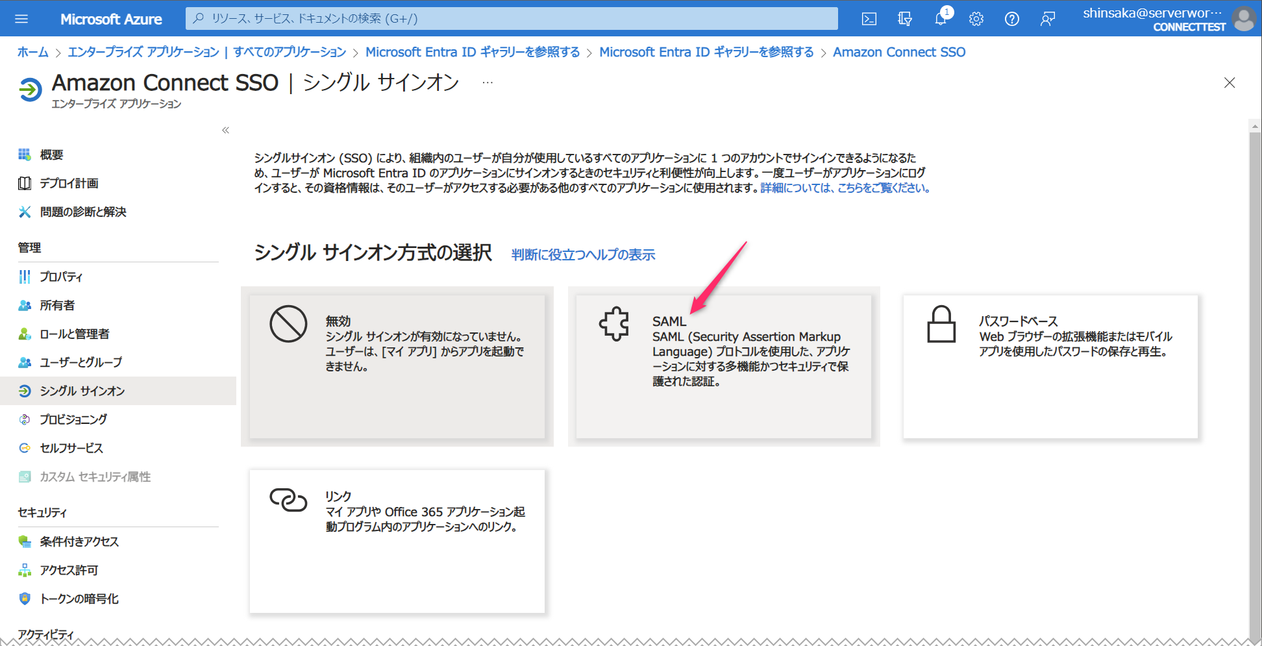Choose the パスワードベース method card

[x=1050, y=367]
